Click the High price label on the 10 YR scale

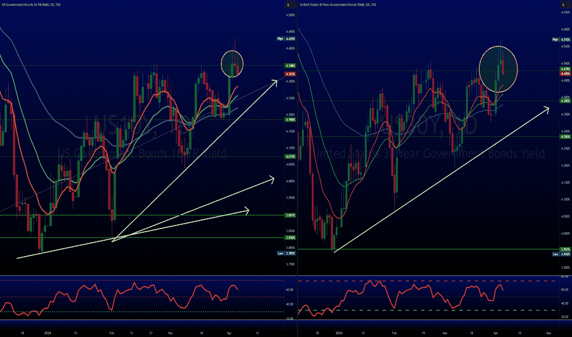pos(287,39)
